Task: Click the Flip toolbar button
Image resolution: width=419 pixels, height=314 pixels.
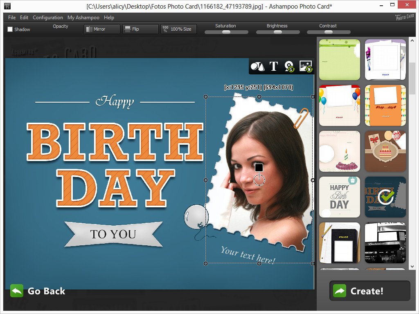Action: click(x=140, y=29)
